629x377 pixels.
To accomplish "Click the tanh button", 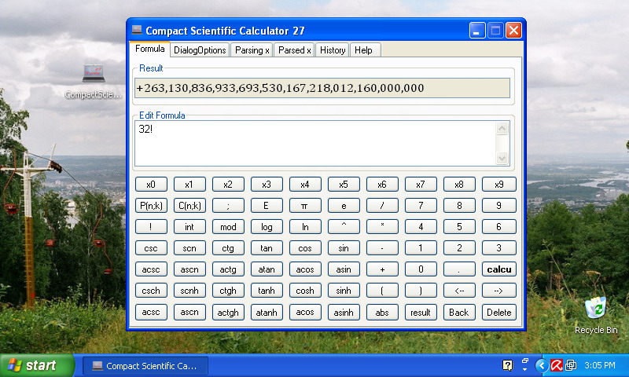I will point(267,291).
